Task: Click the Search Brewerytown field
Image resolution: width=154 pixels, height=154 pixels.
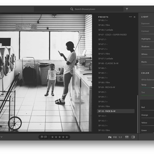Action: 79,9
